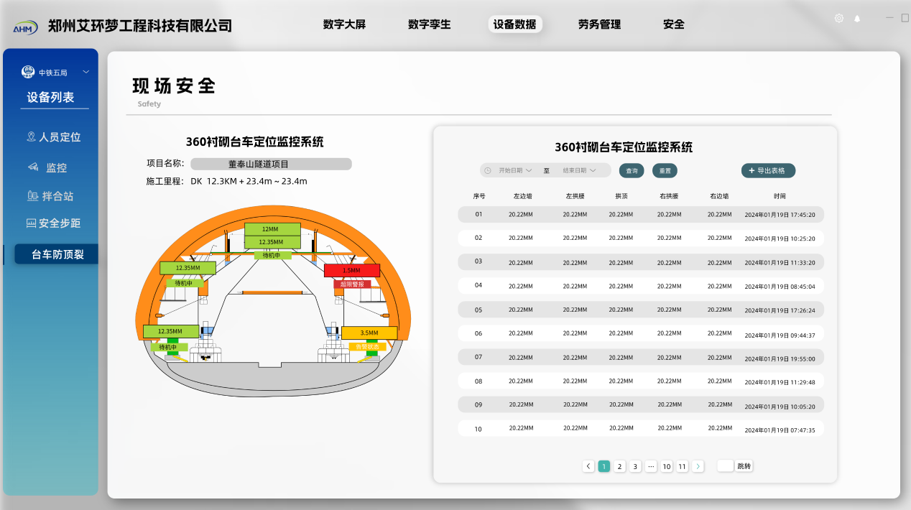Select the current page 1 button
911x510 pixels.
pos(604,466)
